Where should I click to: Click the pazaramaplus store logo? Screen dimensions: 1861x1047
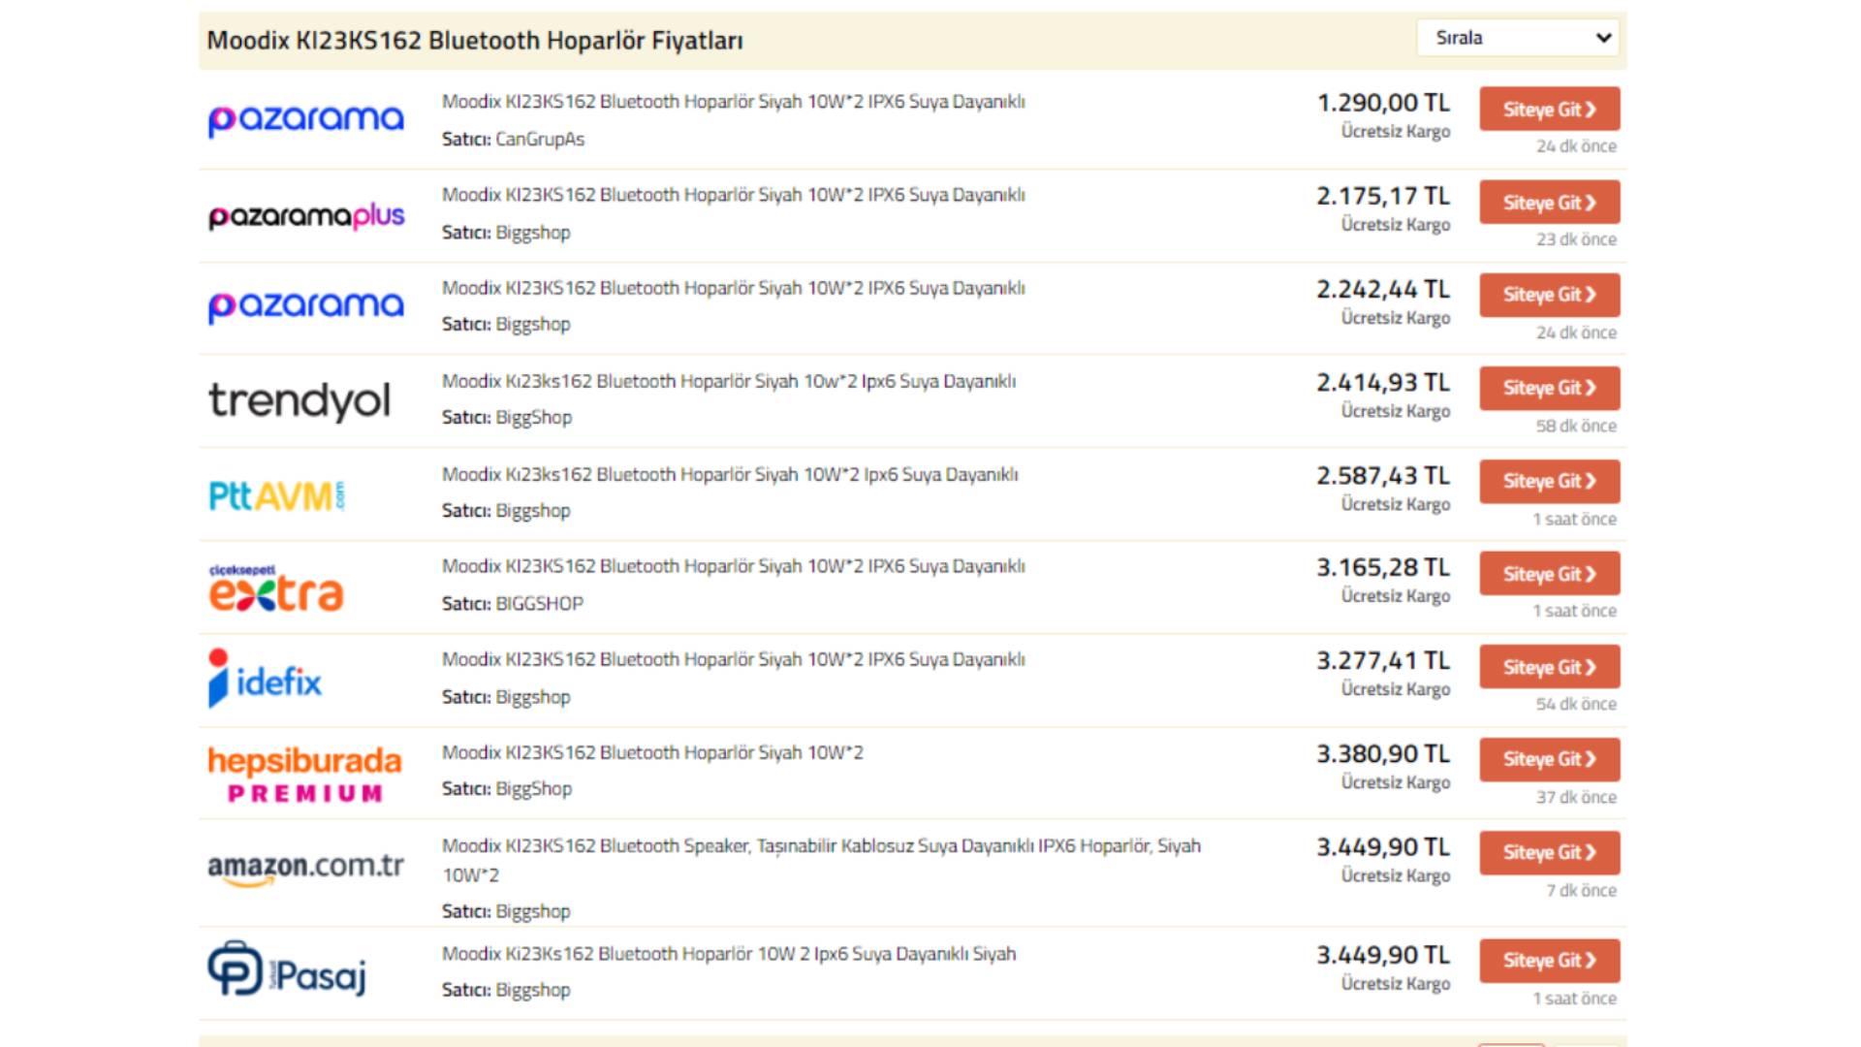tap(306, 215)
